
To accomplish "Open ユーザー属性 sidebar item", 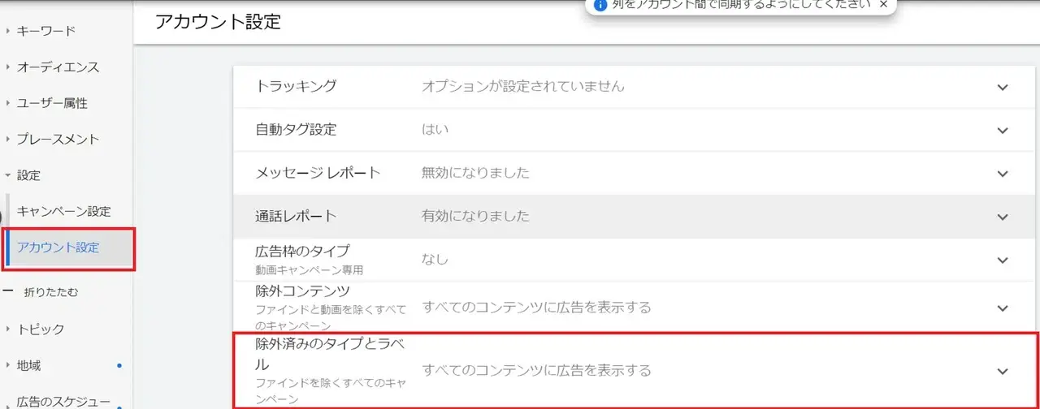I will pyautogui.click(x=52, y=103).
